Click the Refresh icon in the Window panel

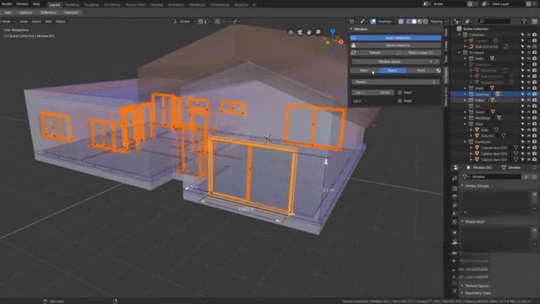(x=353, y=52)
